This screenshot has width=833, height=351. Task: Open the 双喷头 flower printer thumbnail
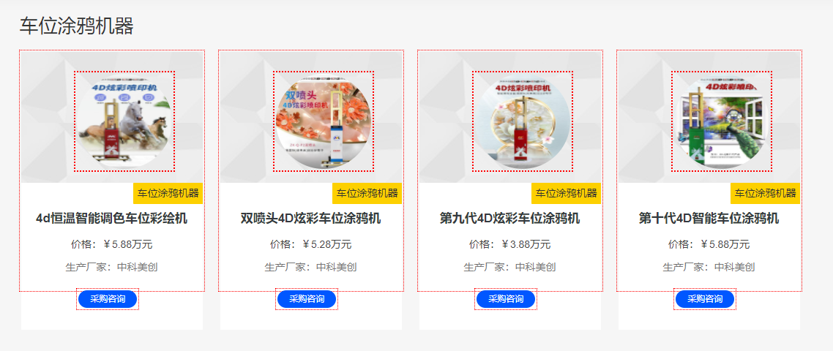point(324,121)
